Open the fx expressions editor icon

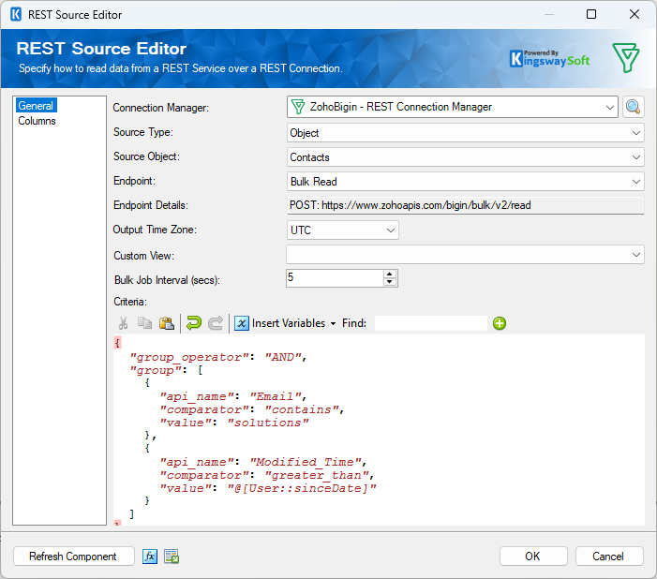(x=150, y=557)
